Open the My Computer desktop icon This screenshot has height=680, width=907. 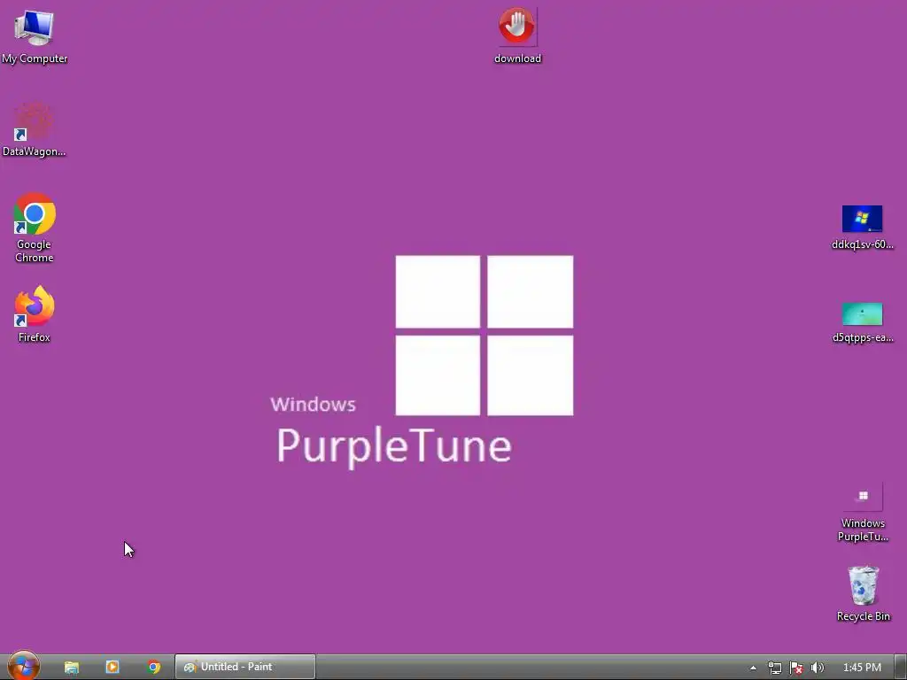tap(35, 27)
